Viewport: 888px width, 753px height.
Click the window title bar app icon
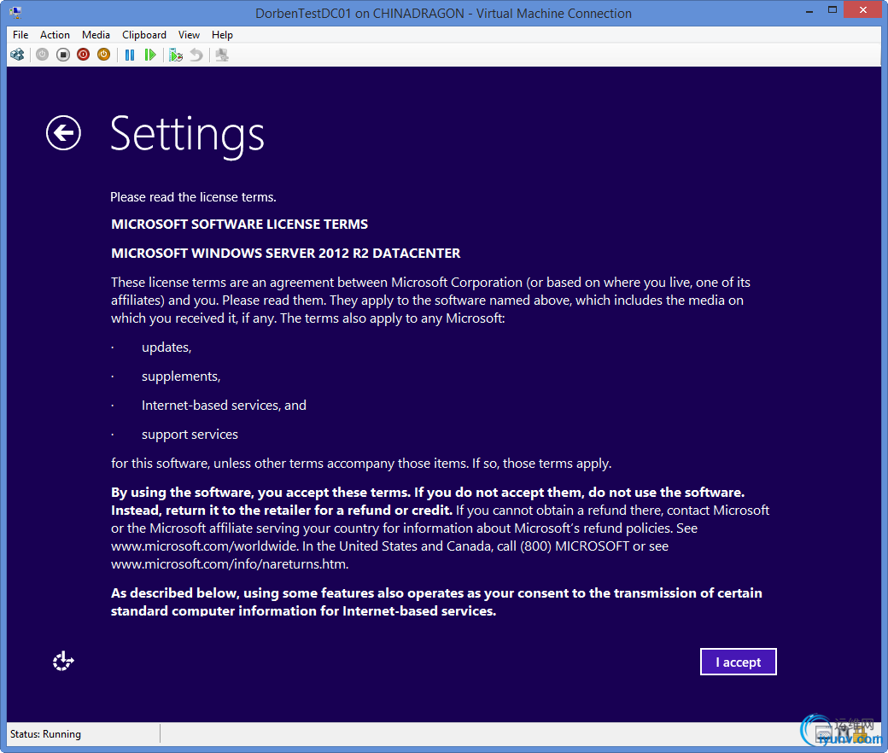pos(15,13)
